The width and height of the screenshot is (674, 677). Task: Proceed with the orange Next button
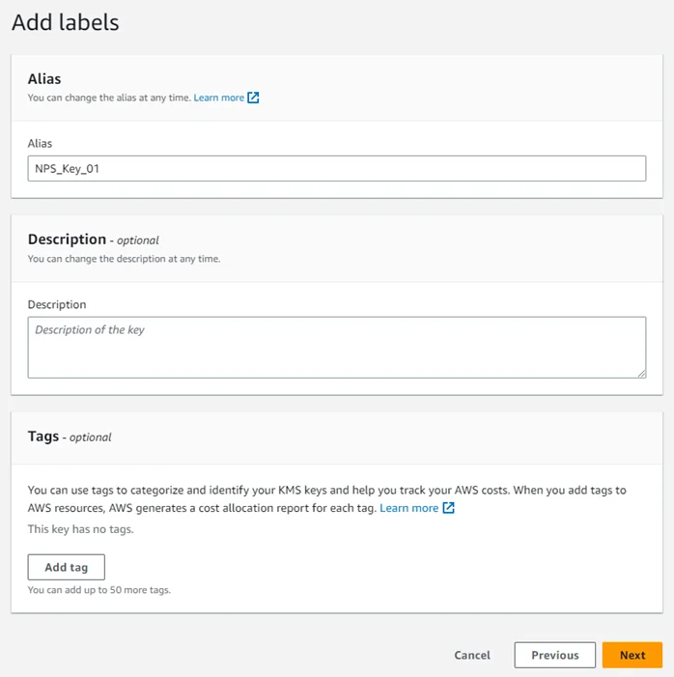[632, 655]
